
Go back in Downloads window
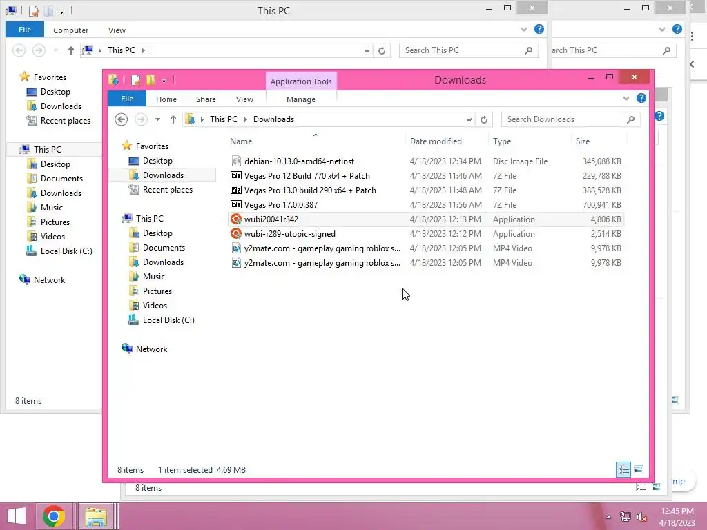click(x=121, y=119)
